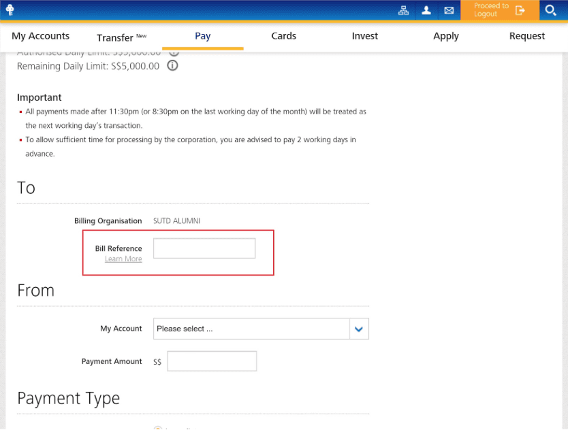Click Remaining Daily Limit S$5,000.00 text
The image size is (568, 430).
pos(88,66)
